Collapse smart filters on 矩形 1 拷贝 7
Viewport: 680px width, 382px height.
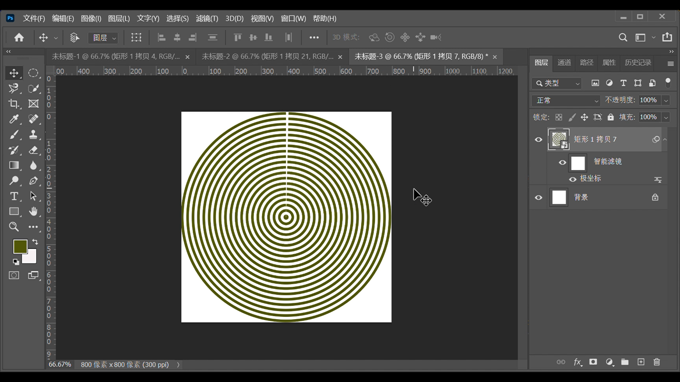(x=665, y=139)
